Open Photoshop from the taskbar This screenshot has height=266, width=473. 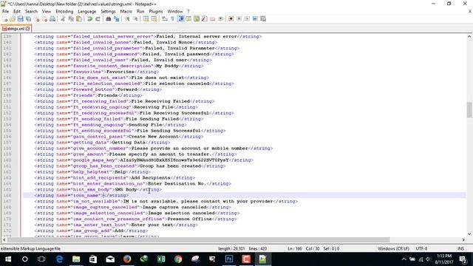[229, 259]
